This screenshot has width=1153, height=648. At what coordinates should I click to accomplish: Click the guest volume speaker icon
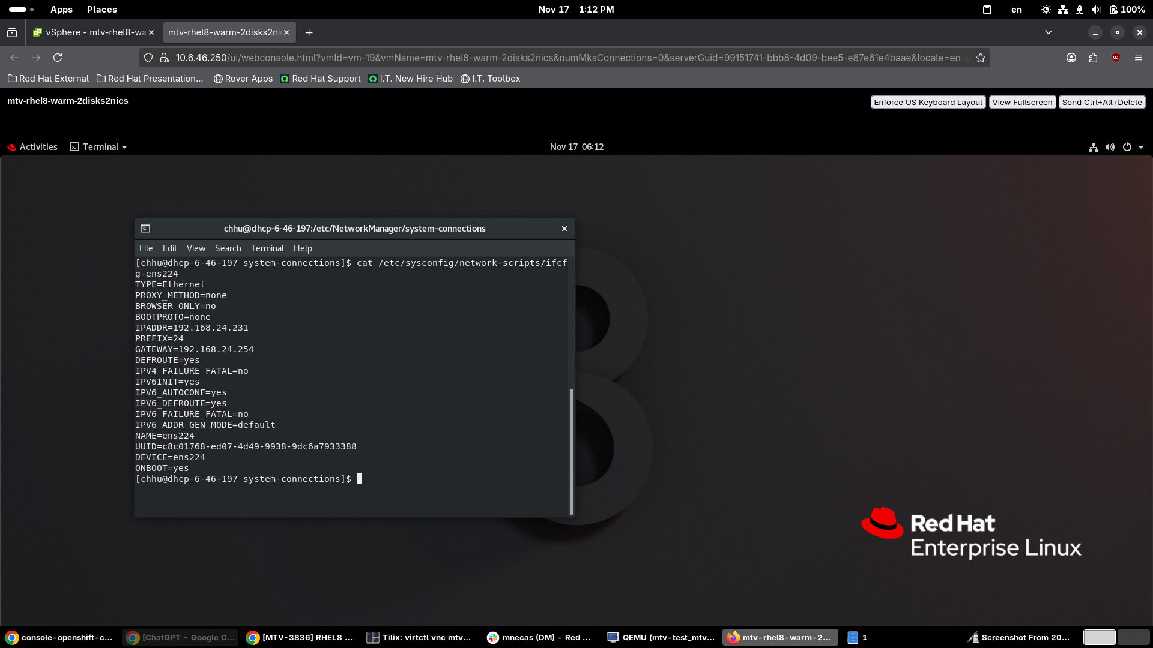pos(1110,147)
